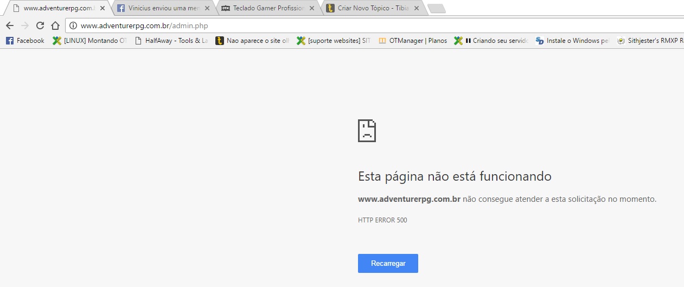Switch to Criar Novo Tópico tab
Screen dimensions: 684x287
[372, 8]
